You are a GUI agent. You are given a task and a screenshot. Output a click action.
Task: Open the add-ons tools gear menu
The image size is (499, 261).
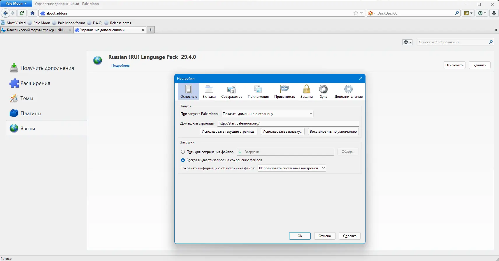point(407,42)
